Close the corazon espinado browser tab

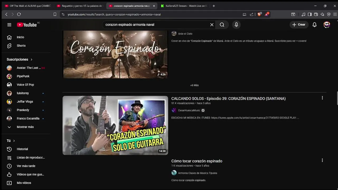pyautogui.click(x=154, y=6)
